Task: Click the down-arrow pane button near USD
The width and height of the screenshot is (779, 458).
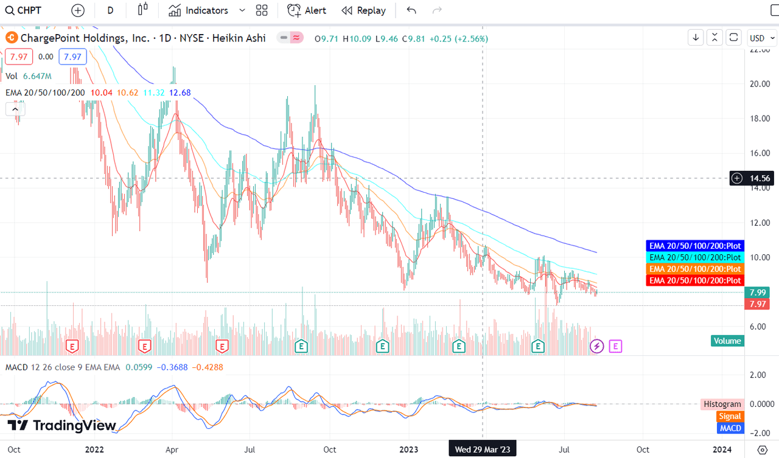Action: [x=696, y=38]
